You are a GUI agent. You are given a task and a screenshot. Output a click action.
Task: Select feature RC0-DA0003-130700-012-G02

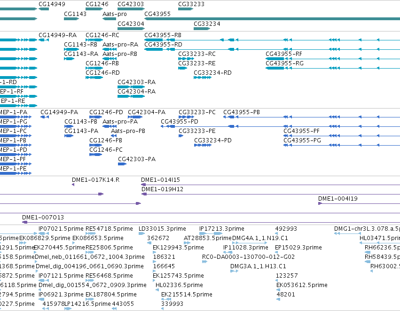[248, 257]
